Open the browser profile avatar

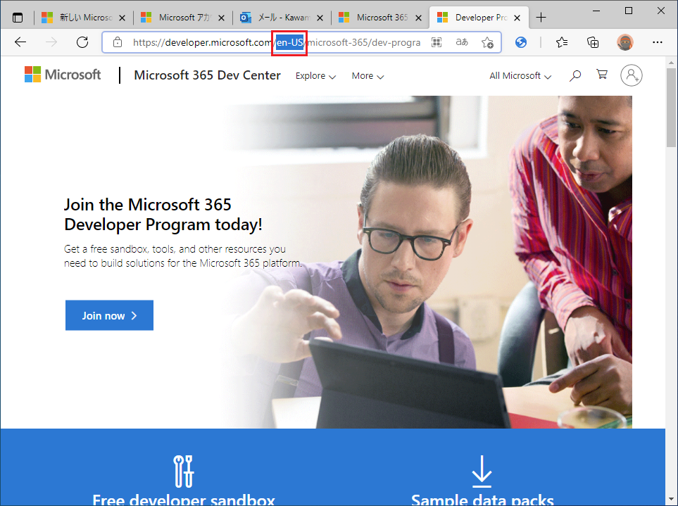[x=624, y=42]
